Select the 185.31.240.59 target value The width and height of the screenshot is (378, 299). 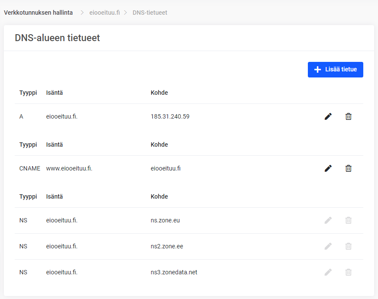pyautogui.click(x=170, y=116)
